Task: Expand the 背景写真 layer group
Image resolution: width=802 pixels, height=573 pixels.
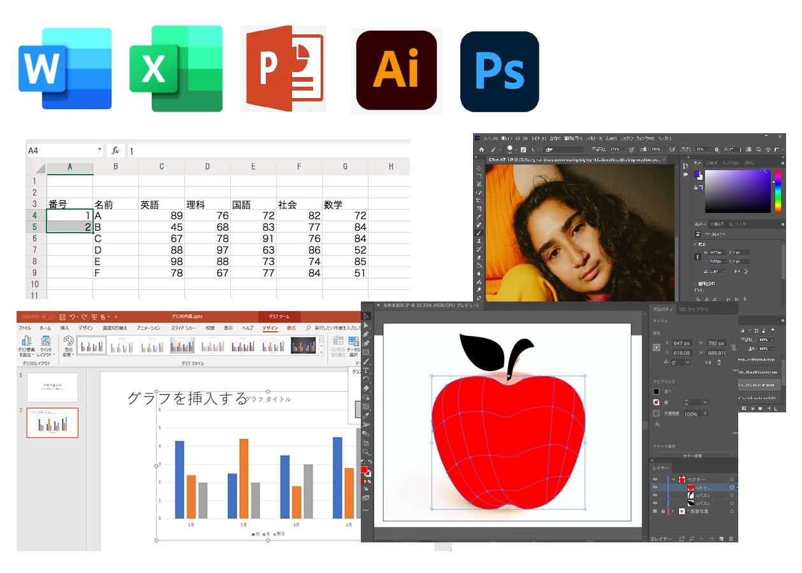Action: point(673,511)
